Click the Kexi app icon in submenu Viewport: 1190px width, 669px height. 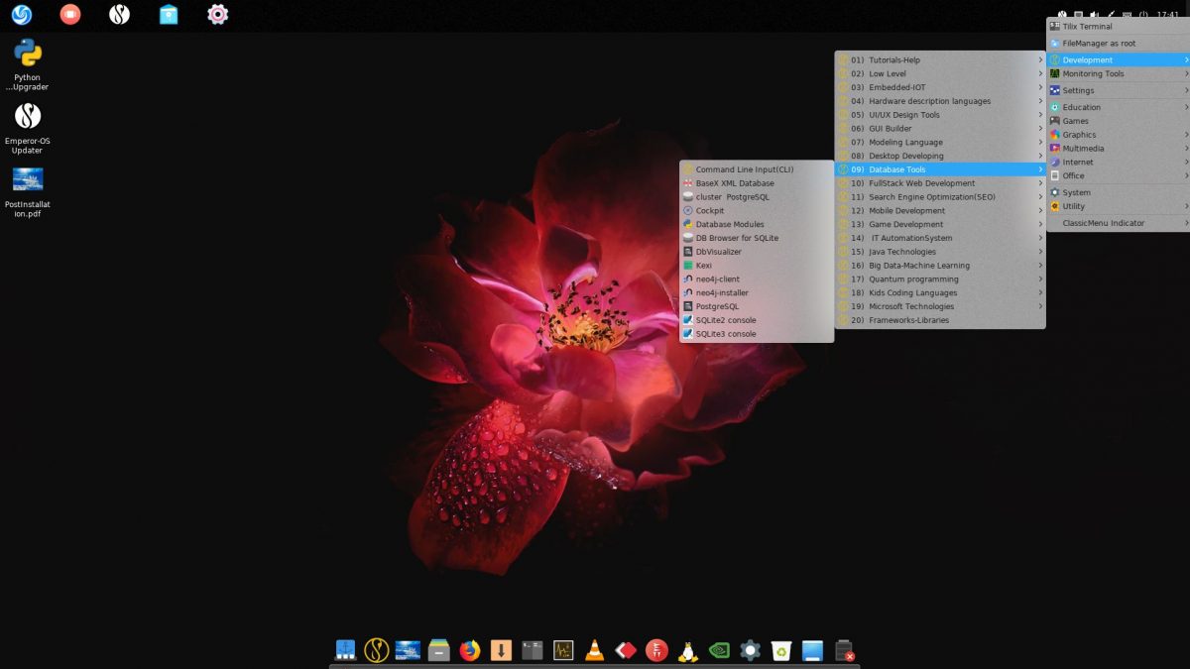688,266
